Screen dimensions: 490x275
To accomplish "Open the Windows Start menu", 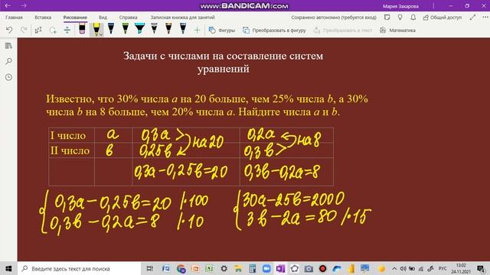I will (x=8, y=268).
